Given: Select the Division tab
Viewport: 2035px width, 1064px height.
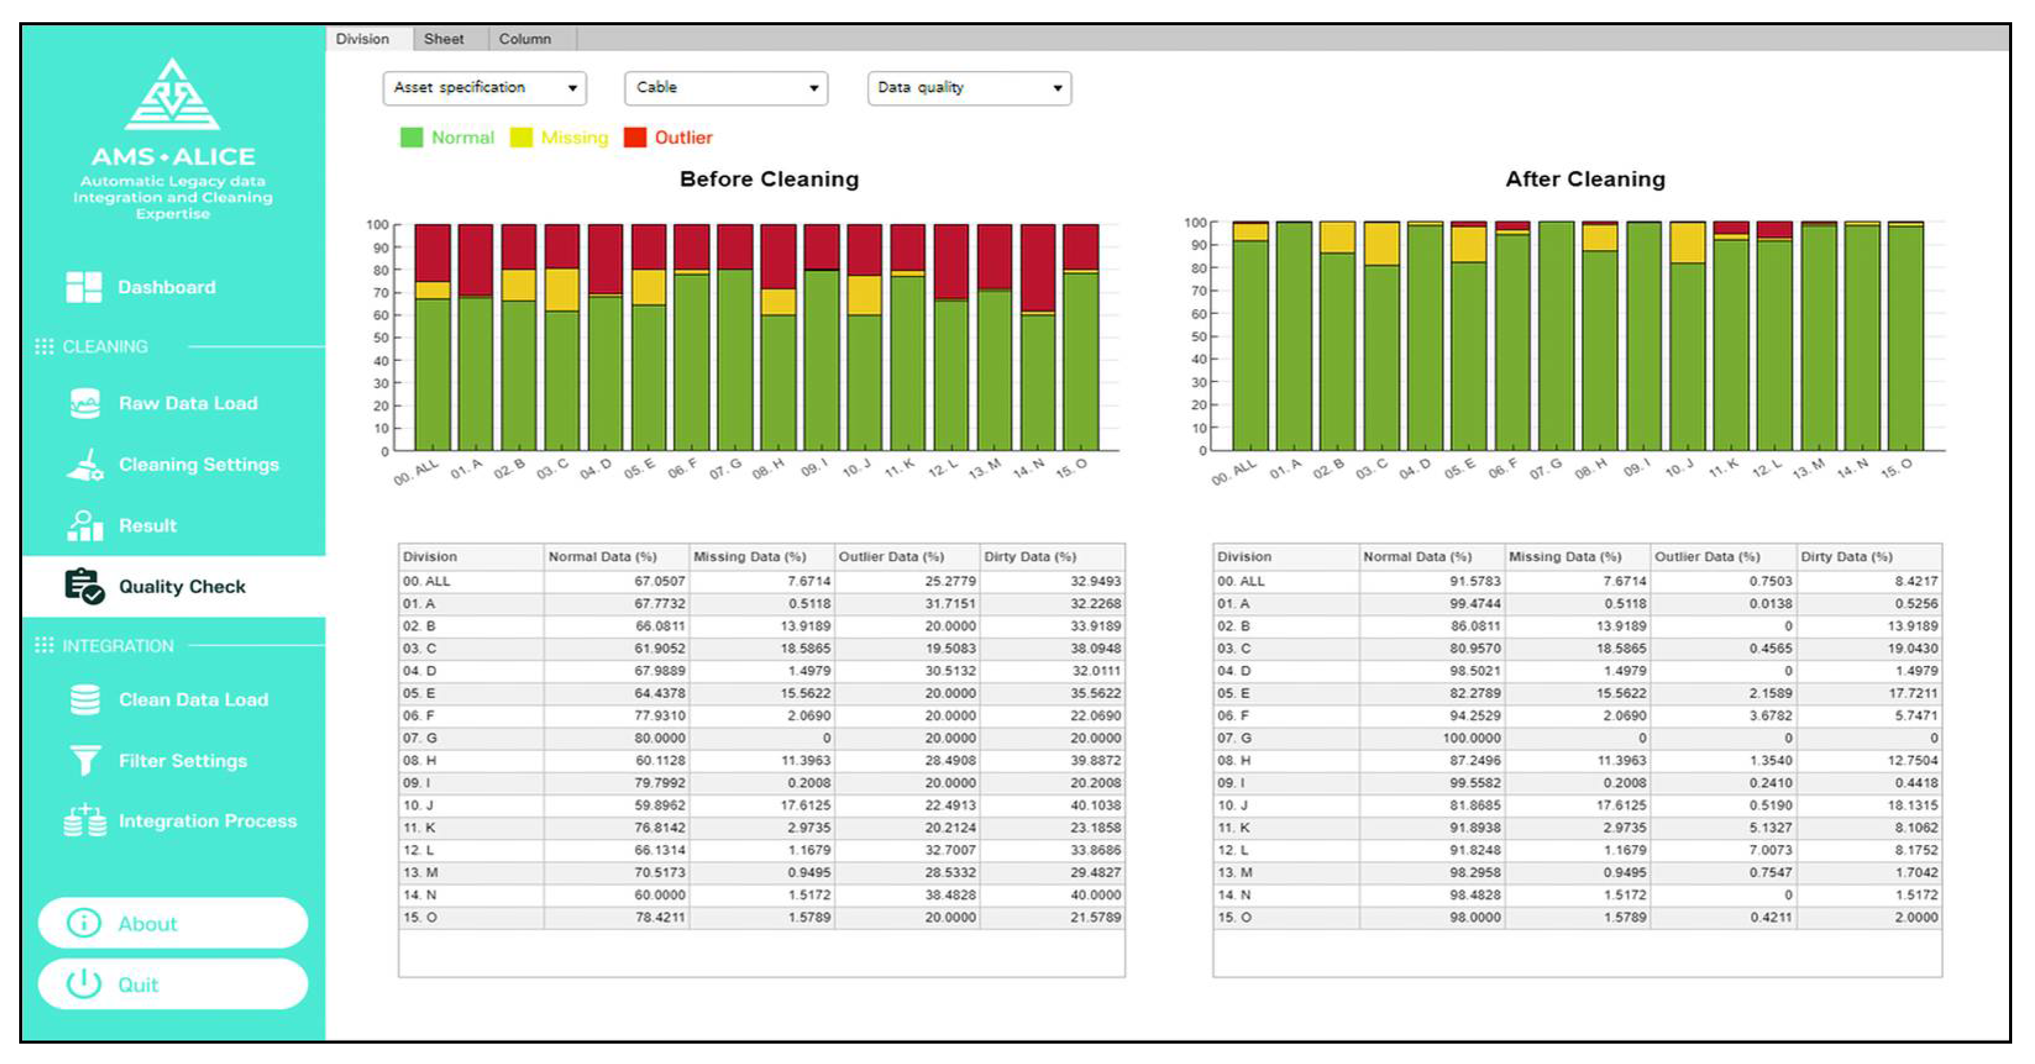Looking at the screenshot, I should pos(362,39).
